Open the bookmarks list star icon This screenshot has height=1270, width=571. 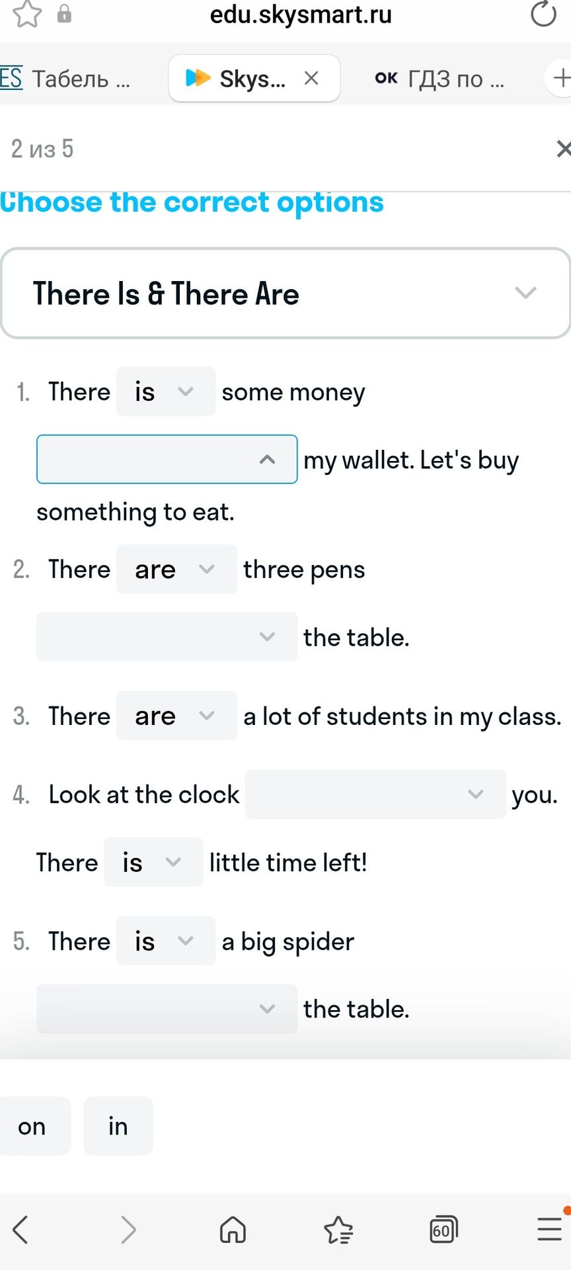(x=338, y=1230)
